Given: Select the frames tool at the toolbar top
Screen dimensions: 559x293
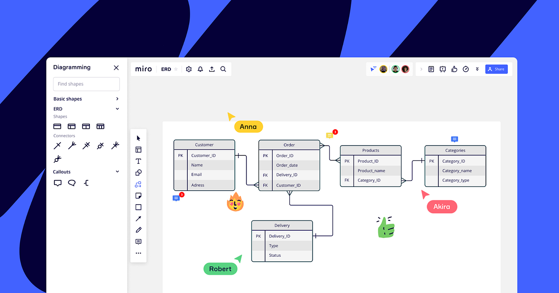Looking at the screenshot, I should point(138,149).
